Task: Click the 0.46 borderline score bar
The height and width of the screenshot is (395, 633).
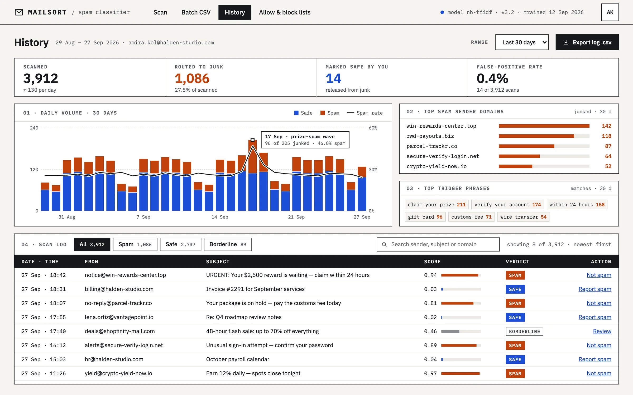Action: [x=461, y=331]
